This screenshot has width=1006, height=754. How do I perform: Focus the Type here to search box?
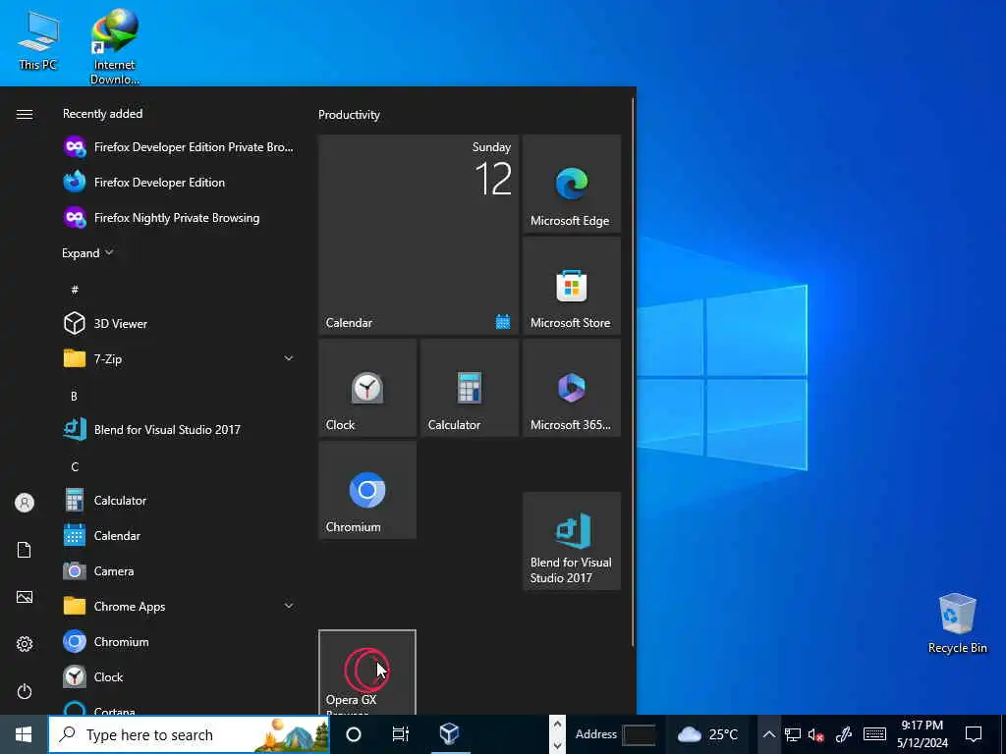(190, 734)
